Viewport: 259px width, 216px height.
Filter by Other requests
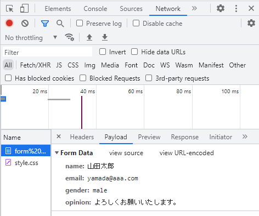pyautogui.click(x=238, y=65)
